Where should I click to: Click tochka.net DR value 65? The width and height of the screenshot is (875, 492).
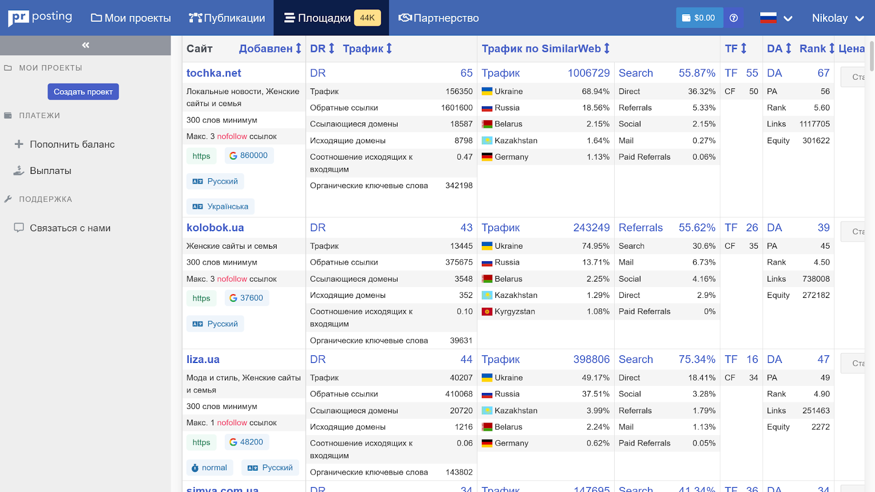click(x=466, y=73)
